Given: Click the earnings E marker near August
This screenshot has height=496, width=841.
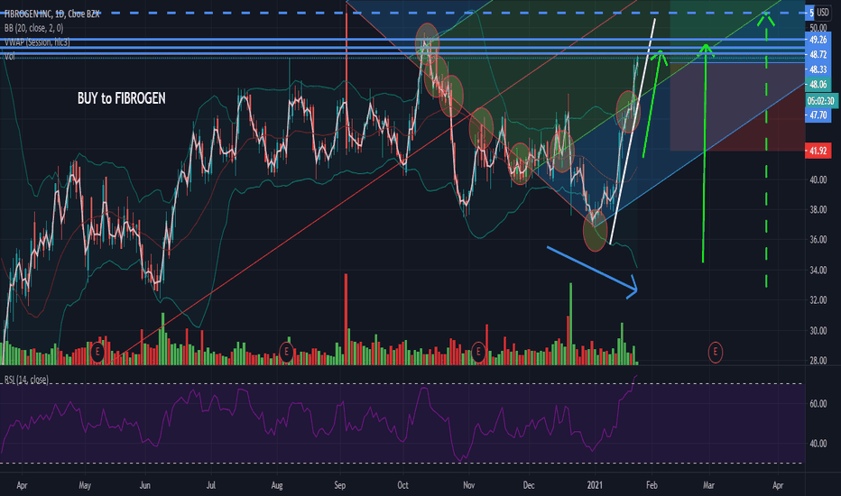Looking at the screenshot, I should coord(286,353).
